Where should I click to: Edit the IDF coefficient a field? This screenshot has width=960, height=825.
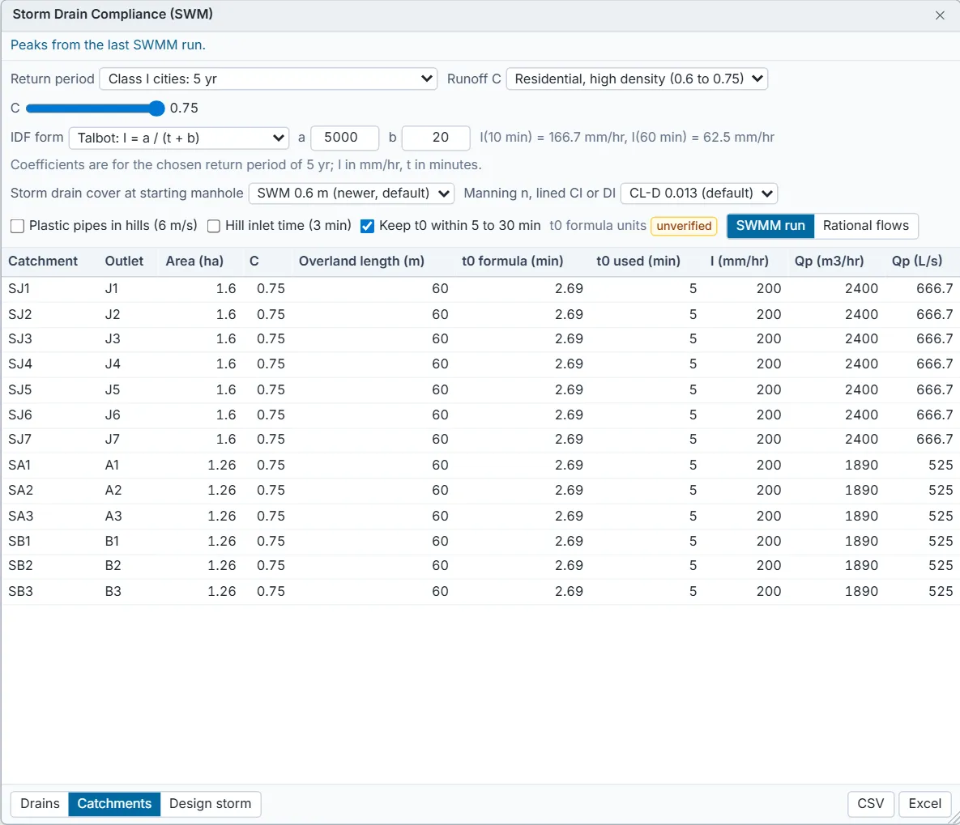click(x=344, y=138)
